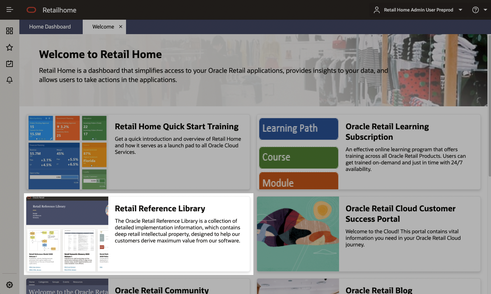Click the page vertical scrollbar
Viewport: 491px width, 294px height.
489,106
